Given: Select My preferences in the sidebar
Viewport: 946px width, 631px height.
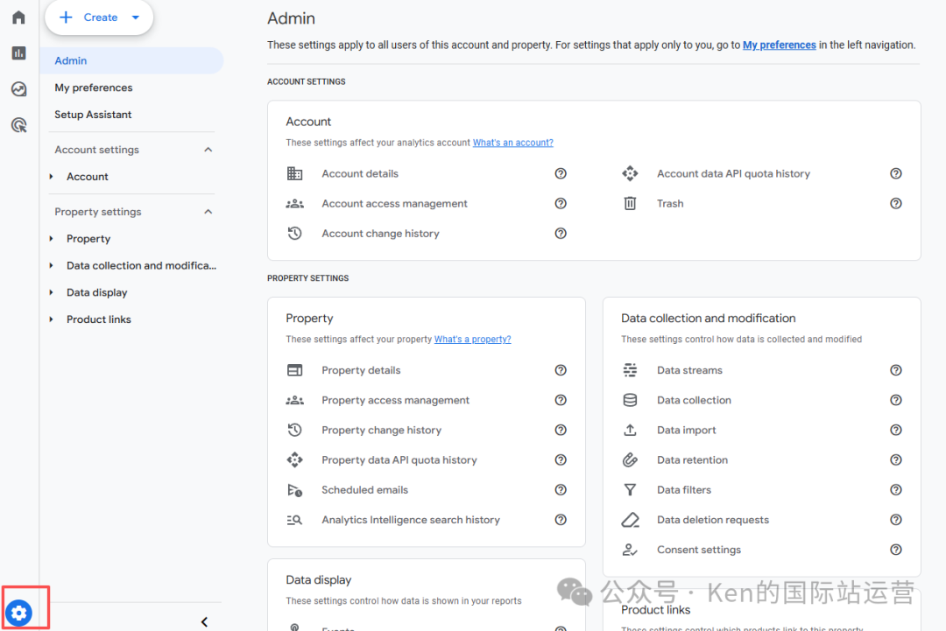Looking at the screenshot, I should [94, 88].
